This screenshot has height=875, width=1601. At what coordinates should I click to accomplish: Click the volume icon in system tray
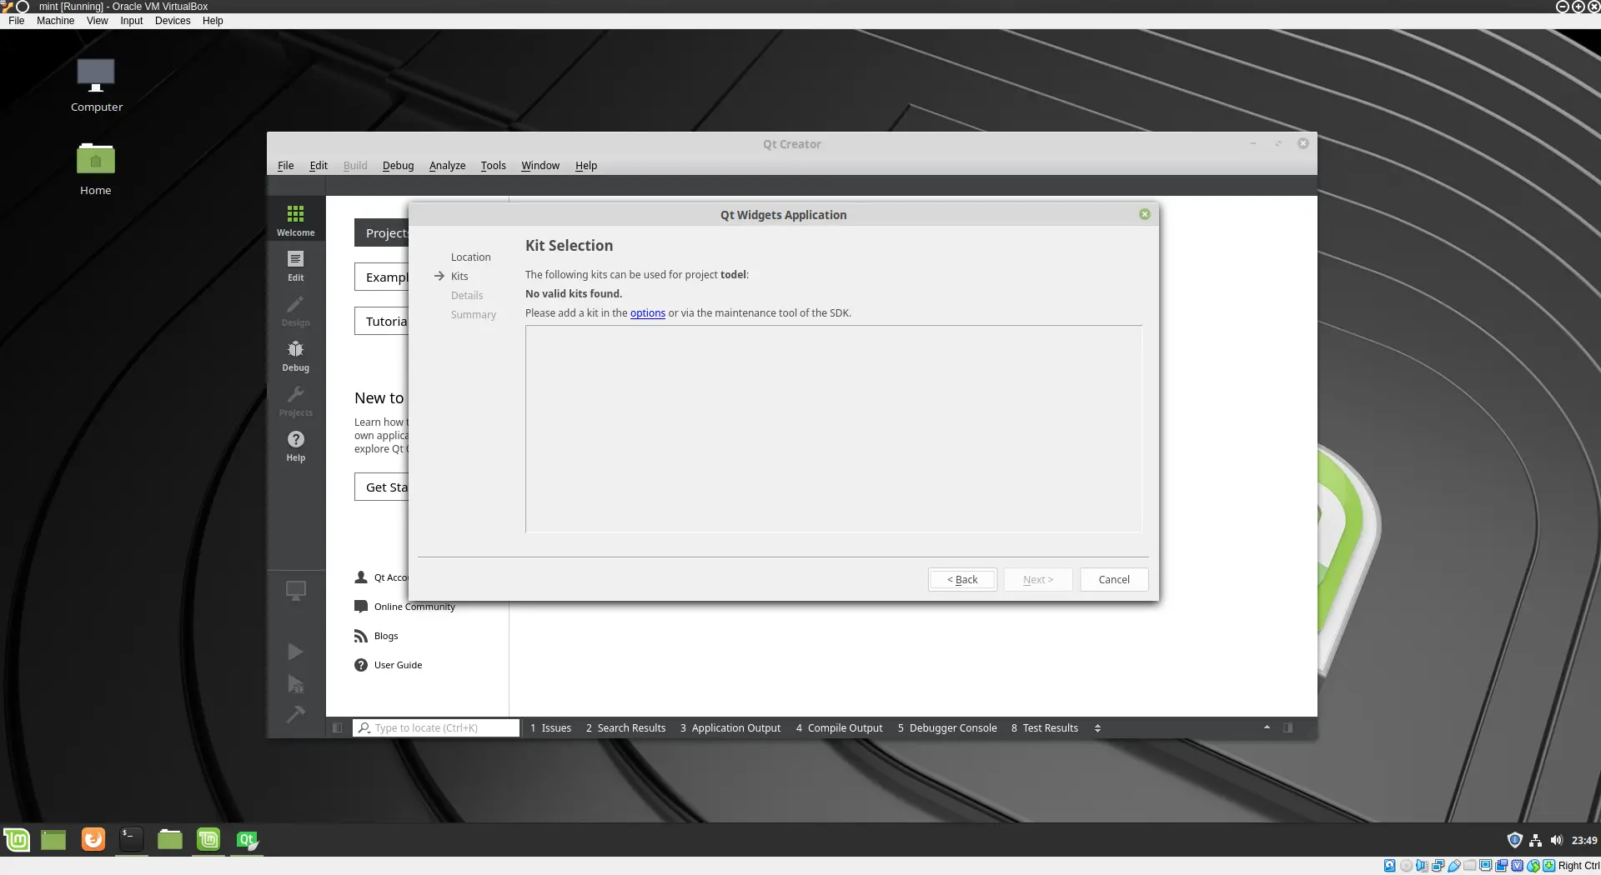1556,840
